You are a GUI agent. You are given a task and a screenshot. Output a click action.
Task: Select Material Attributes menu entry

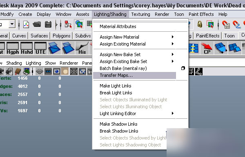(134, 26)
